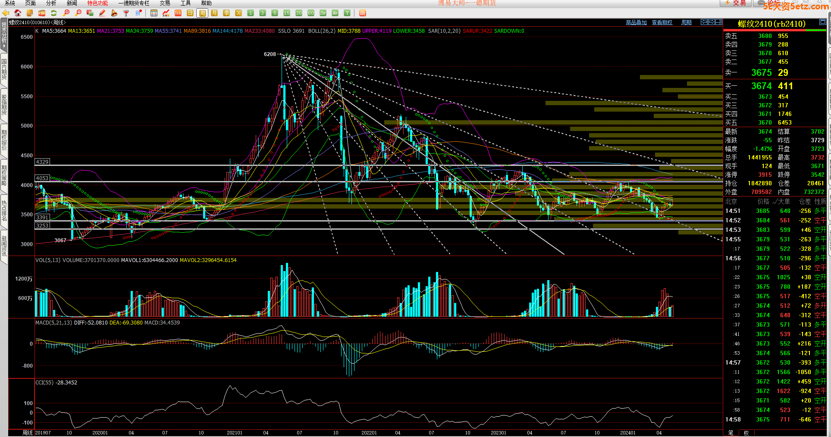The height and width of the screenshot is (437, 831).
Task: Click 螺纹2410(rb2410) contract title
Action: pos(771,24)
